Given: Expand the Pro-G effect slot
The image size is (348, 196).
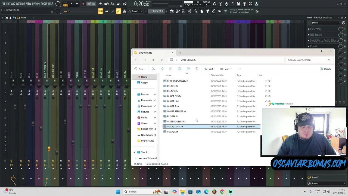Looking at the screenshot, I should point(309,46).
